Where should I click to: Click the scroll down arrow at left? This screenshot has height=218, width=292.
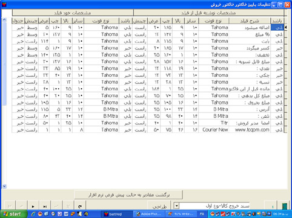tap(4, 187)
